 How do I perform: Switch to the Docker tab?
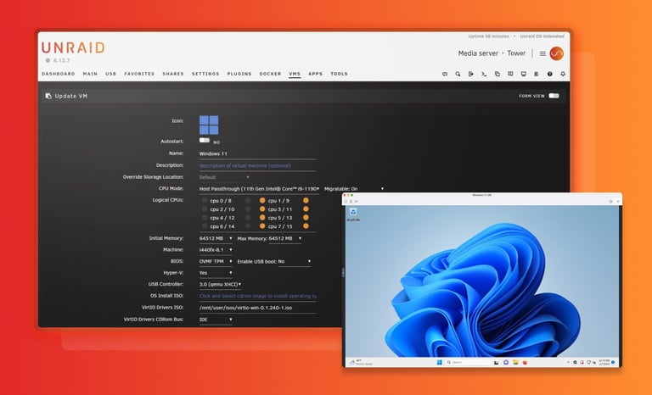click(x=270, y=74)
